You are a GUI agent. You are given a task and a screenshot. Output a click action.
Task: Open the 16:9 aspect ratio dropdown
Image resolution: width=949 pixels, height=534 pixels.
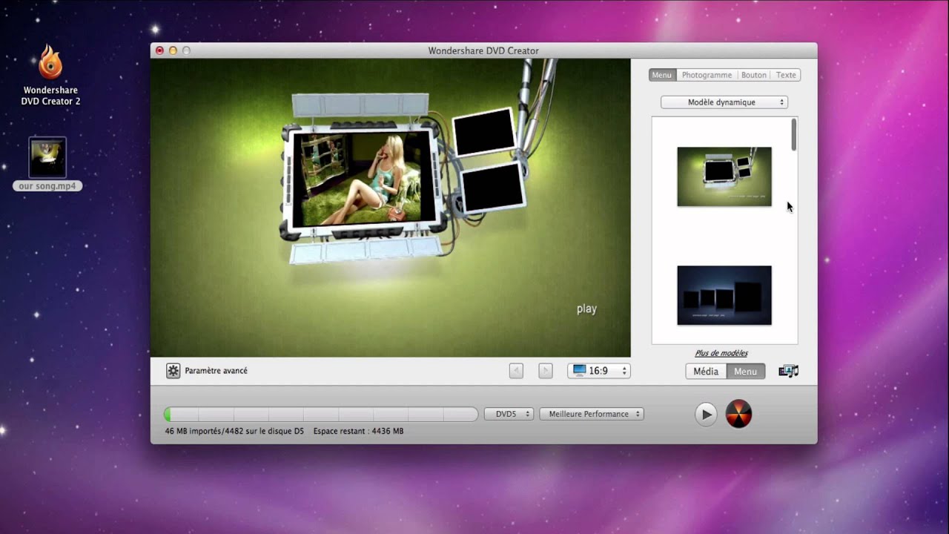click(x=599, y=371)
